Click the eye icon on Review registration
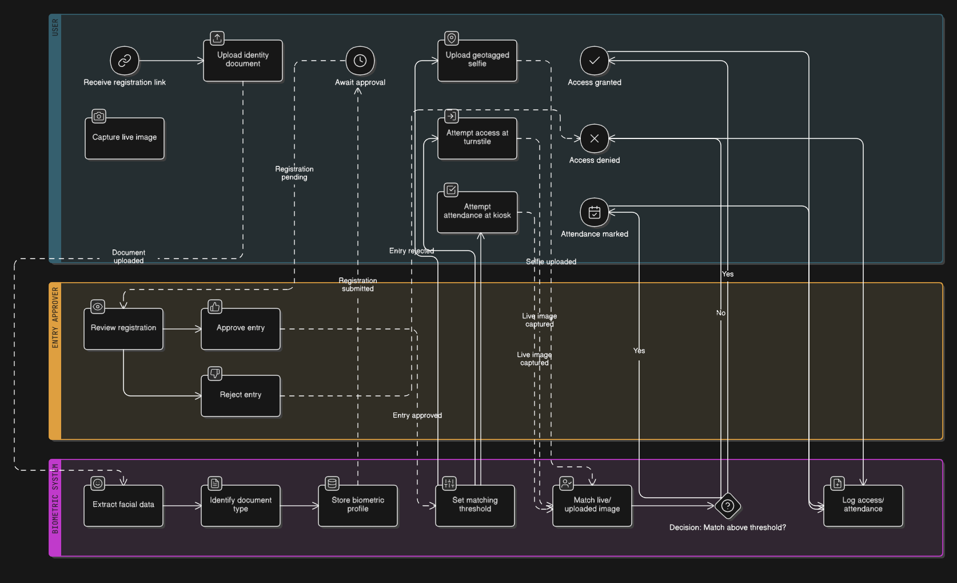This screenshot has height=583, width=957. 98,307
